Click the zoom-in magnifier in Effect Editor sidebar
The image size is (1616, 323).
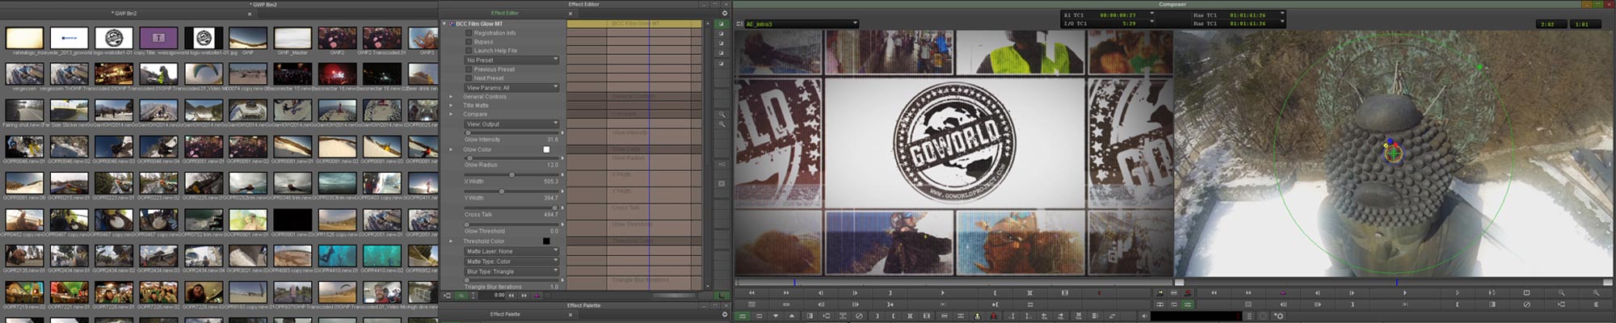[722, 115]
